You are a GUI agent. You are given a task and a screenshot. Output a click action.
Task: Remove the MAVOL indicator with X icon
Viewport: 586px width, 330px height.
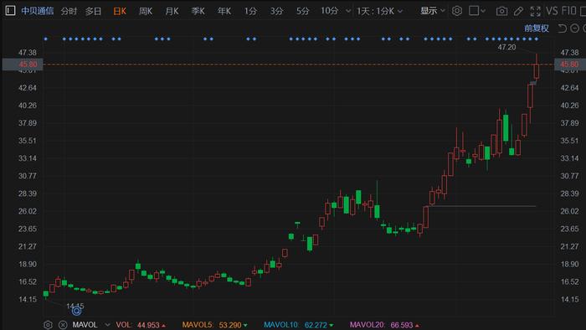pyautogui.click(x=63, y=325)
